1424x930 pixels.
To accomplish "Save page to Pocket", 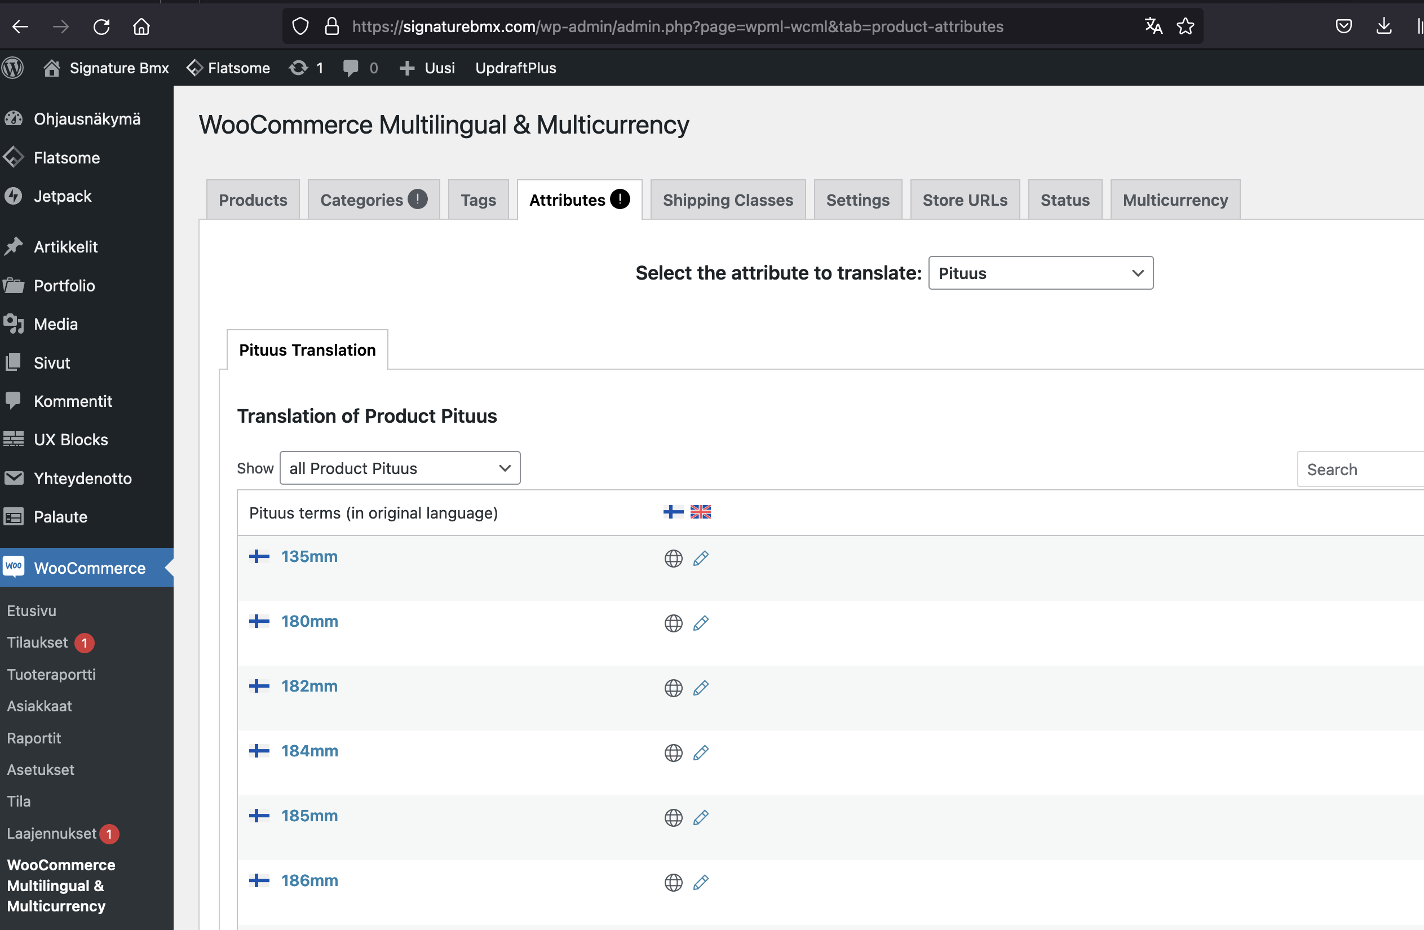I will pos(1344,26).
